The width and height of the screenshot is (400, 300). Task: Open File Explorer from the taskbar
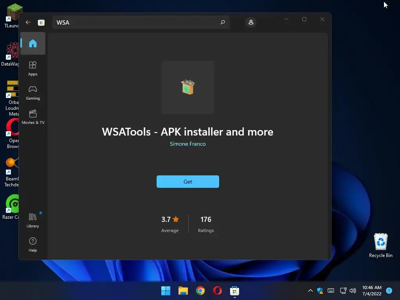(183, 291)
